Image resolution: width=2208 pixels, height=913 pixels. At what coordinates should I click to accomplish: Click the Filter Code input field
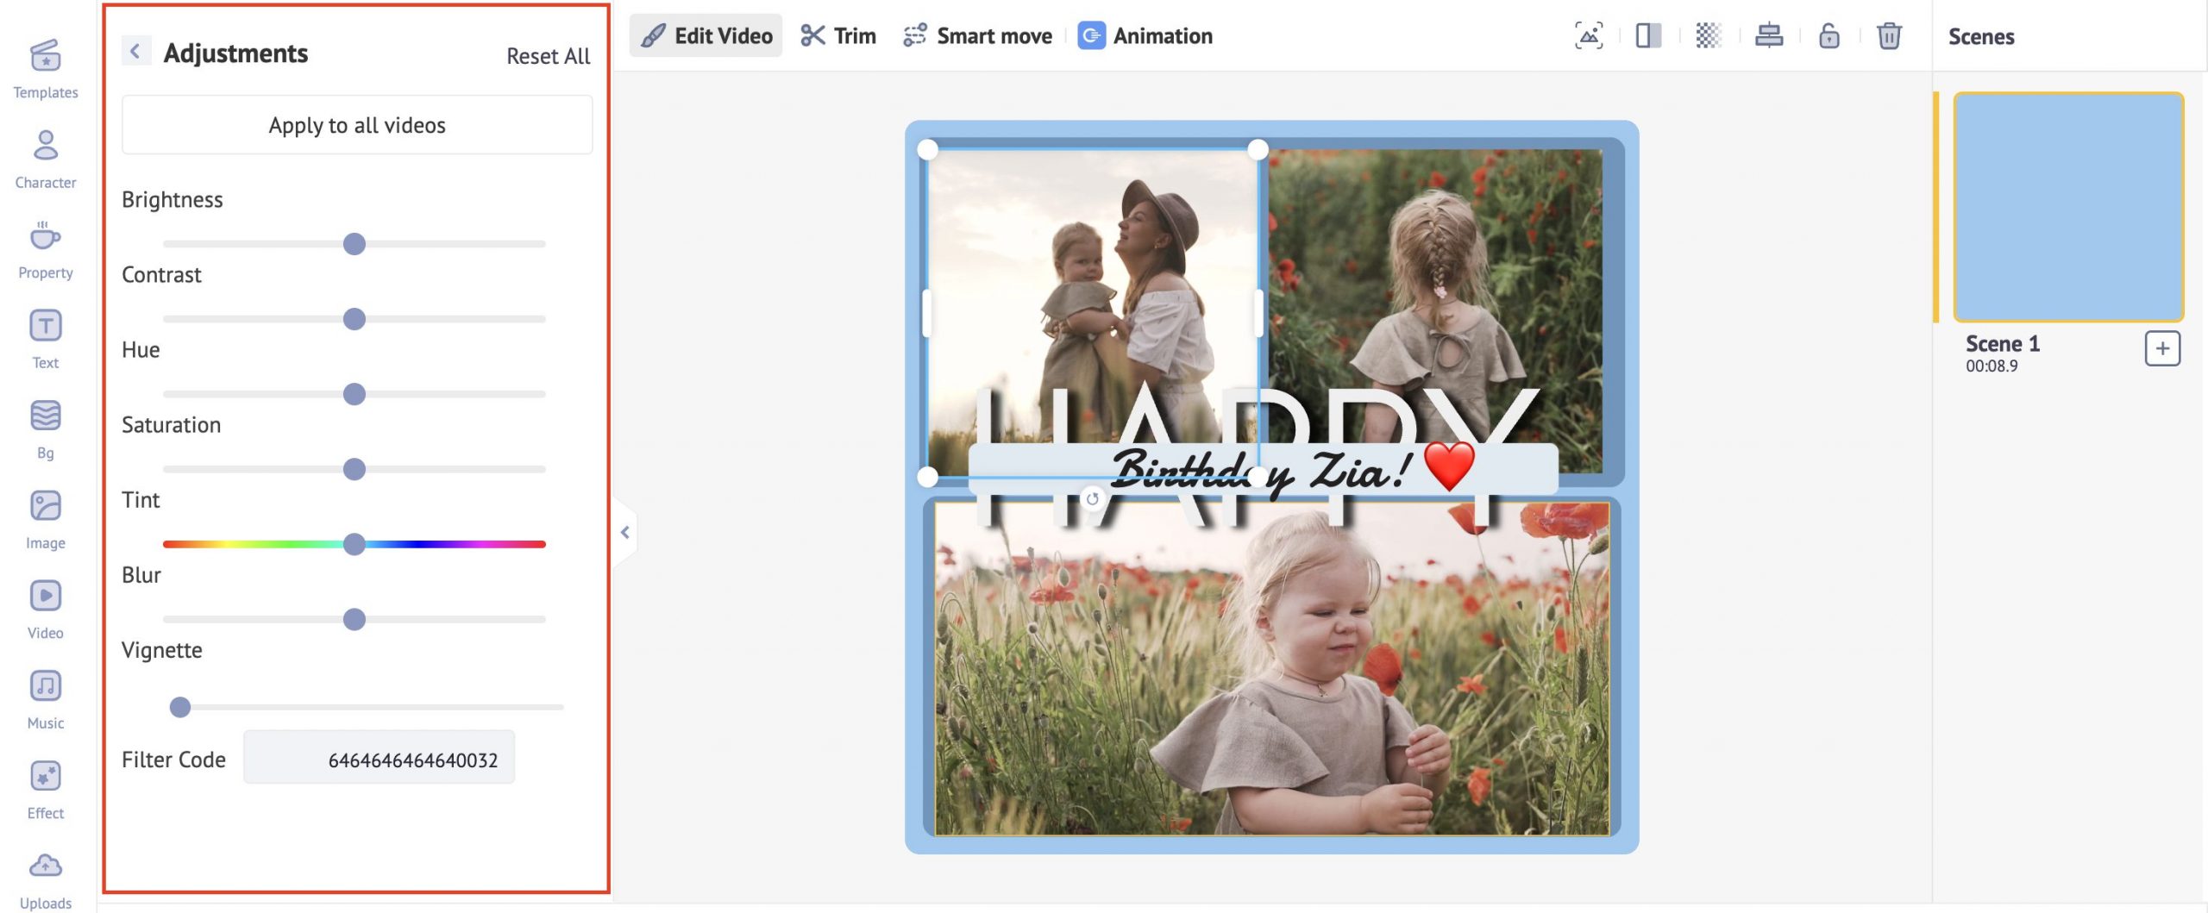tap(379, 759)
